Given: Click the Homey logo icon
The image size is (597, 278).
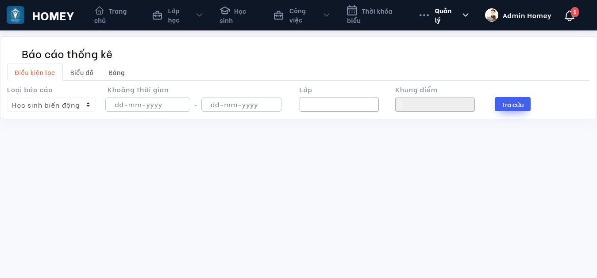Looking at the screenshot, I should pos(15,15).
